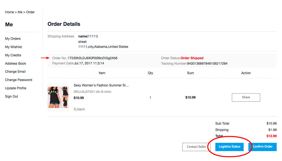This screenshot has height=161, width=282.
Task: Open Address Book
Action: pos(15,64)
